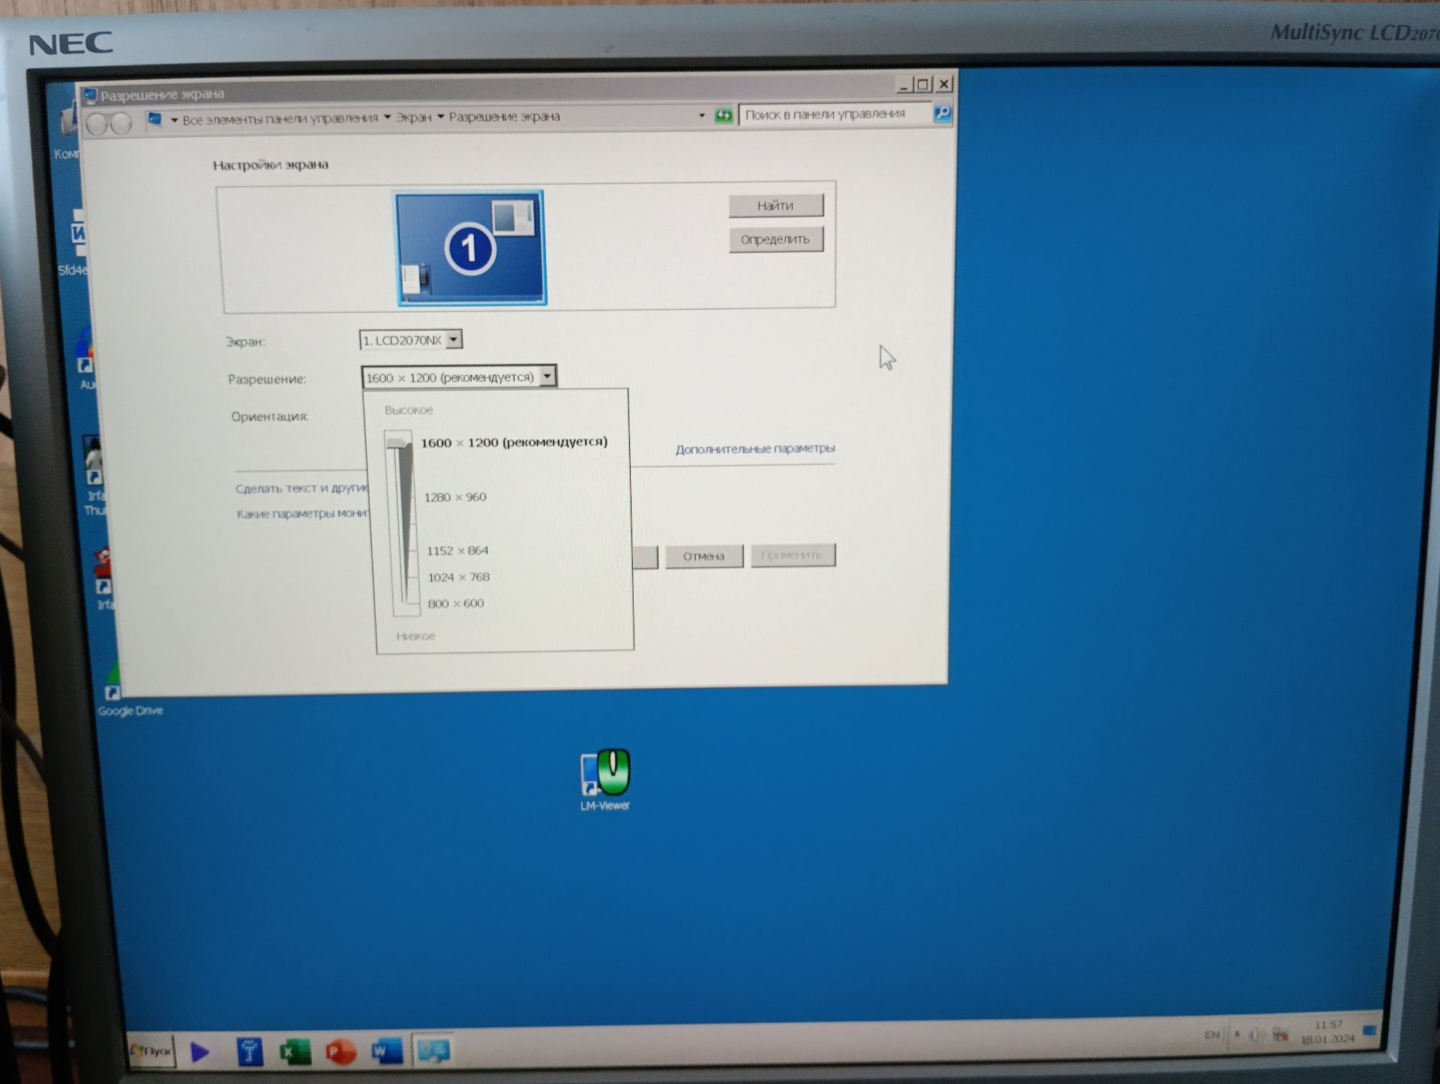Click the Найти (Detect) button

775,206
